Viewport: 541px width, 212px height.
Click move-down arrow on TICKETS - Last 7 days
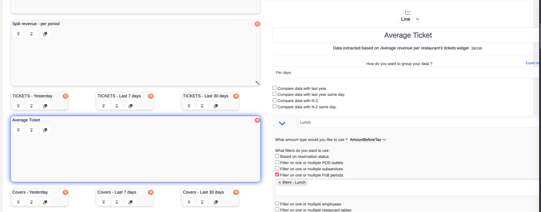[117, 106]
